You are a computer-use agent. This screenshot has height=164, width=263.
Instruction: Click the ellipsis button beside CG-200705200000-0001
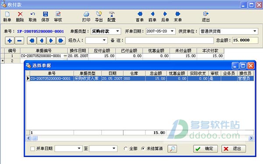point(65,56)
